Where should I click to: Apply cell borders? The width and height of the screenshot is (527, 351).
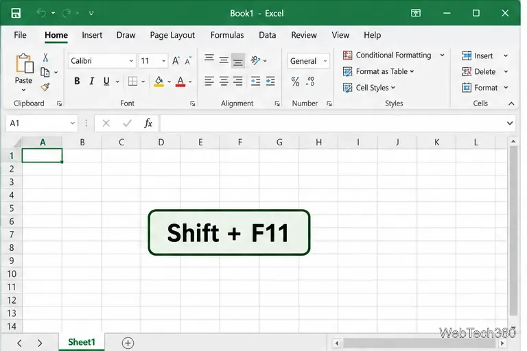coord(132,82)
